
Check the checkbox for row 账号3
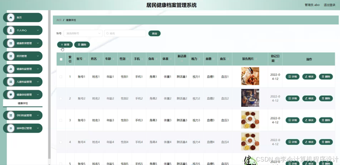pos(61,120)
